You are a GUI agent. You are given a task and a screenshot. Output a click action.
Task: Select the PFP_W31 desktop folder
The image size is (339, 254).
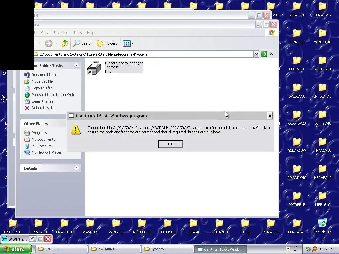tap(297, 63)
